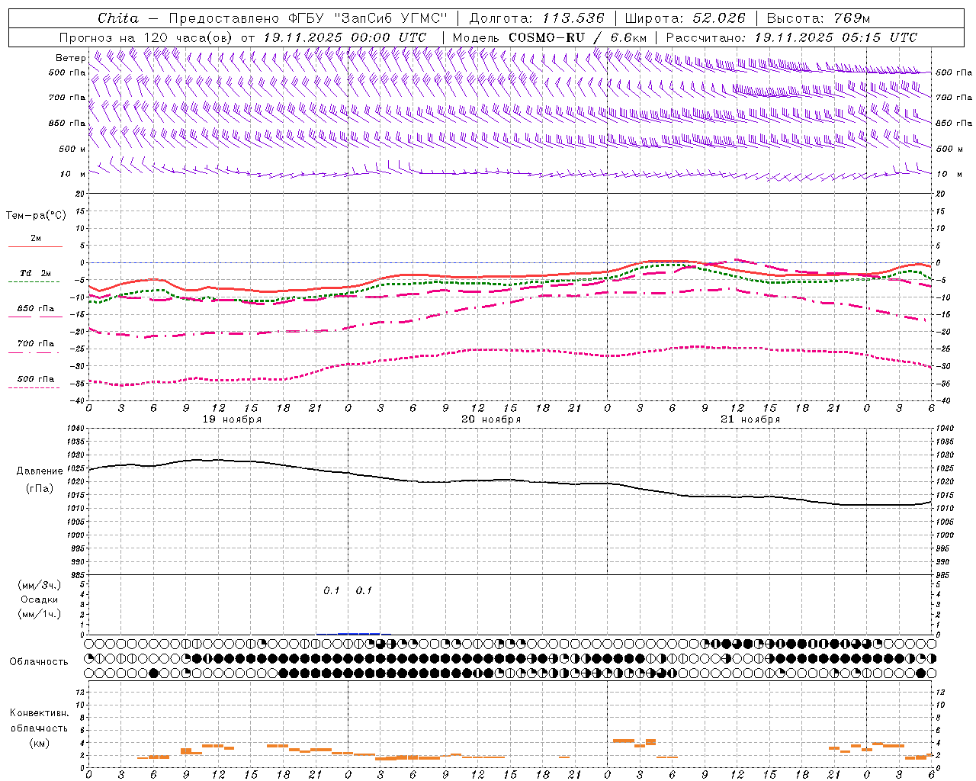Viewport: 976px width, 781px height.
Task: Click the "Td 2м" dew point legend entry
Action: coord(36,273)
